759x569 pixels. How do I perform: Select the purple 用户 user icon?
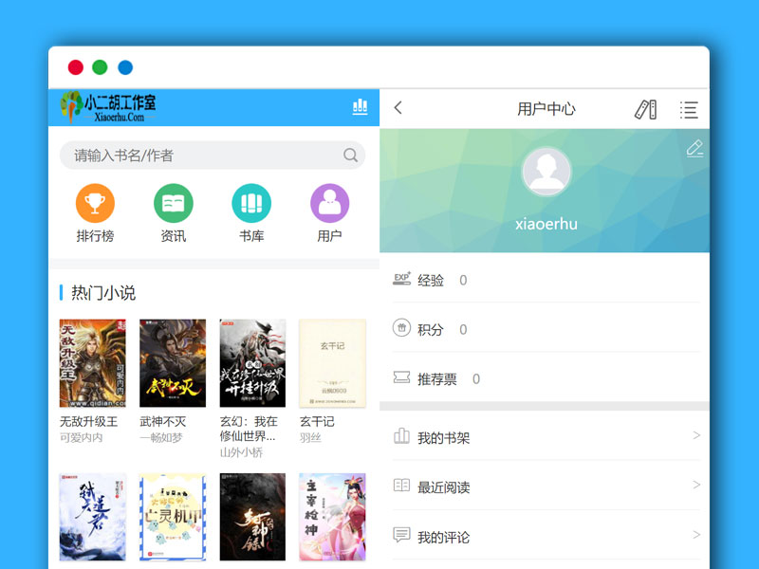[x=329, y=204]
